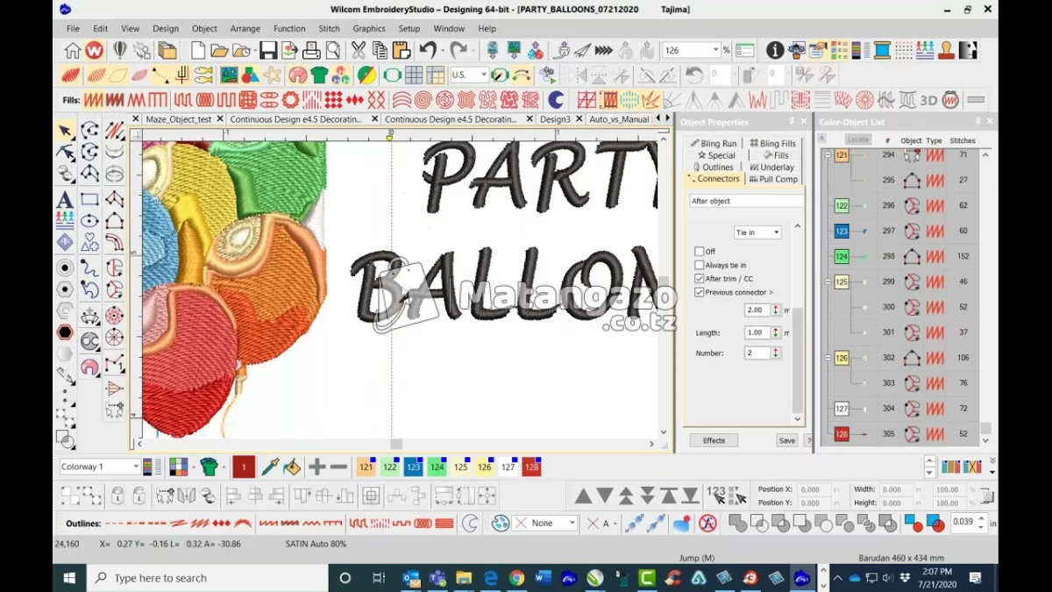Click Save in the Object Properties panel
Viewport: 1052px width, 592px height.
[786, 439]
